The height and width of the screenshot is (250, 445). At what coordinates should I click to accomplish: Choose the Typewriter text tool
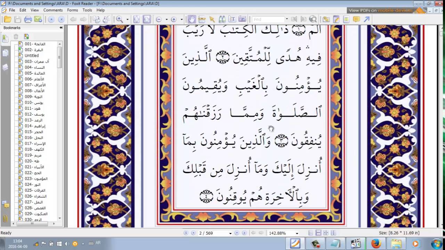coord(232,19)
